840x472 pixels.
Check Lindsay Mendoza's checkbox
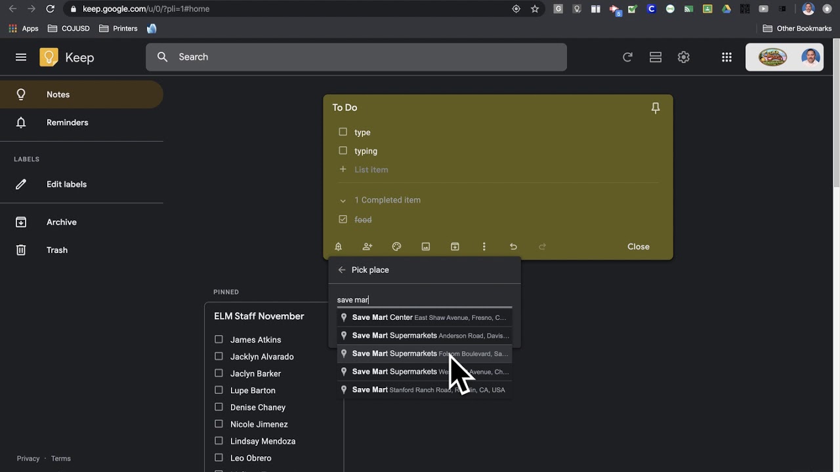click(x=219, y=441)
